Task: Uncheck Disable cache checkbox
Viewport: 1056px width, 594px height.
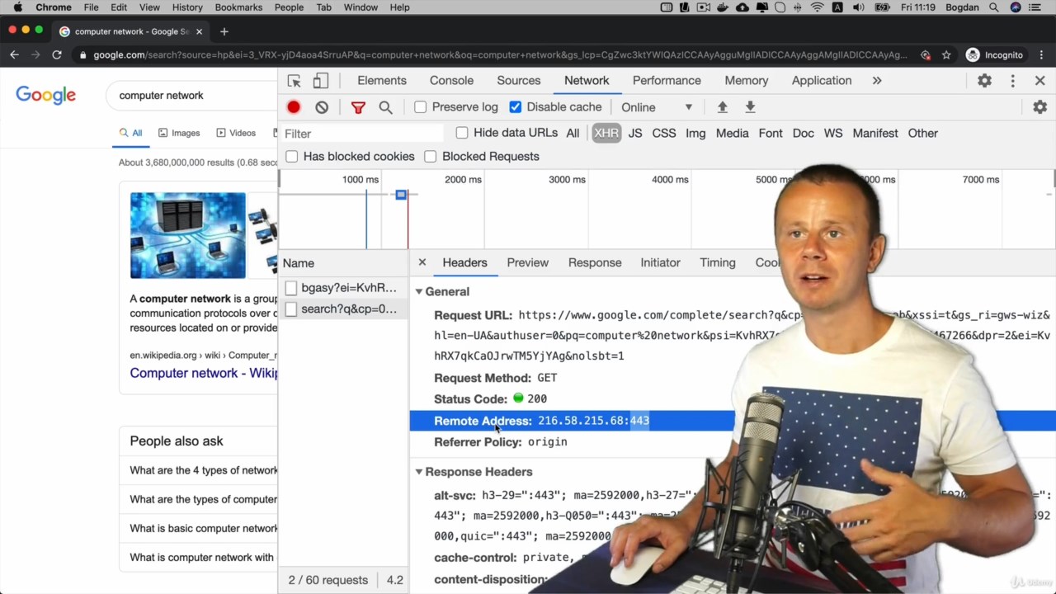Action: point(516,107)
